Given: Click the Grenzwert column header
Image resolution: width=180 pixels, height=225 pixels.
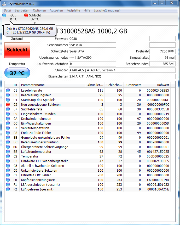Looking at the screenshot, I should coord(133,85).
